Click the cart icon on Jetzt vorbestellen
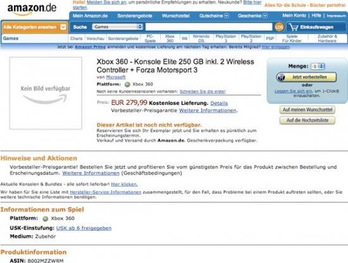Viewport: 348px width, 263px height. [x=281, y=77]
